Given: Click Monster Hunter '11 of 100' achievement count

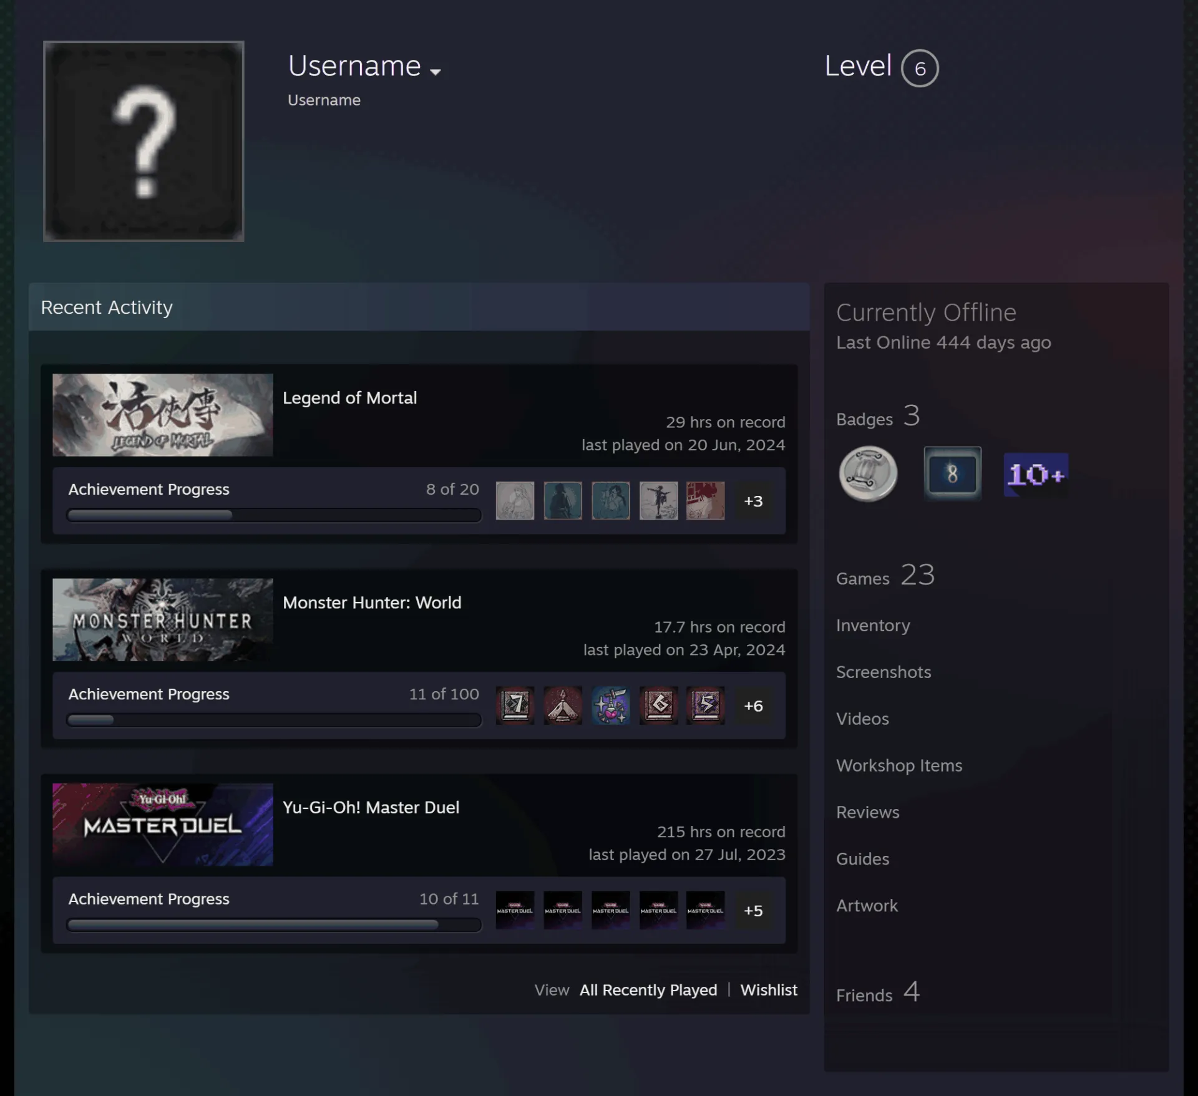Looking at the screenshot, I should click(444, 694).
